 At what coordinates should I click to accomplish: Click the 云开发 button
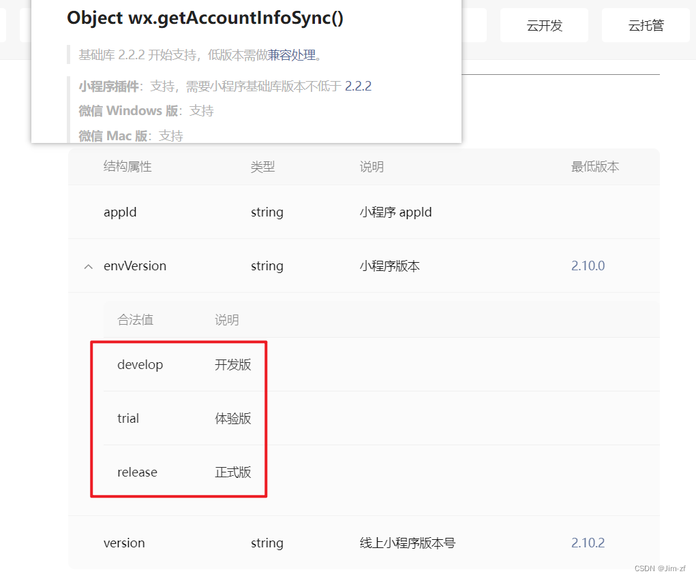click(x=544, y=25)
